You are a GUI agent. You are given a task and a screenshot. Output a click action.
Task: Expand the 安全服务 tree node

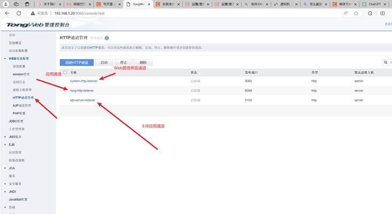[5, 184]
